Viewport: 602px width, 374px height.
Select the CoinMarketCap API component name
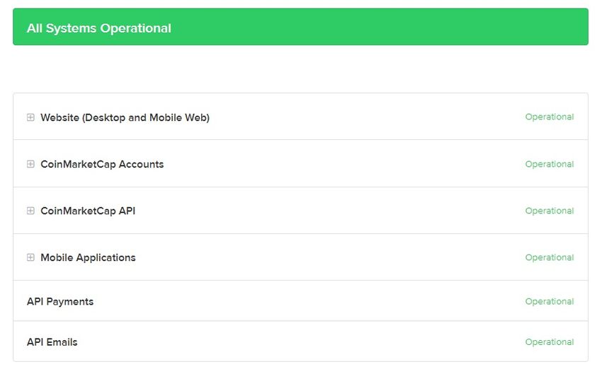click(88, 211)
